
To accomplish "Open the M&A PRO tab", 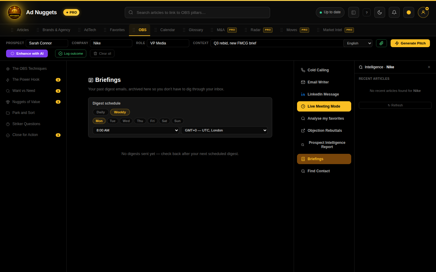I will (x=224, y=30).
